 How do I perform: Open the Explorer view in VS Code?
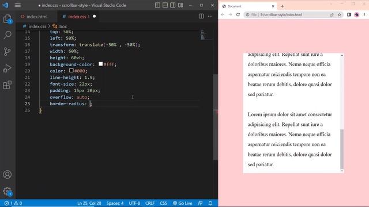[x=7, y=18]
